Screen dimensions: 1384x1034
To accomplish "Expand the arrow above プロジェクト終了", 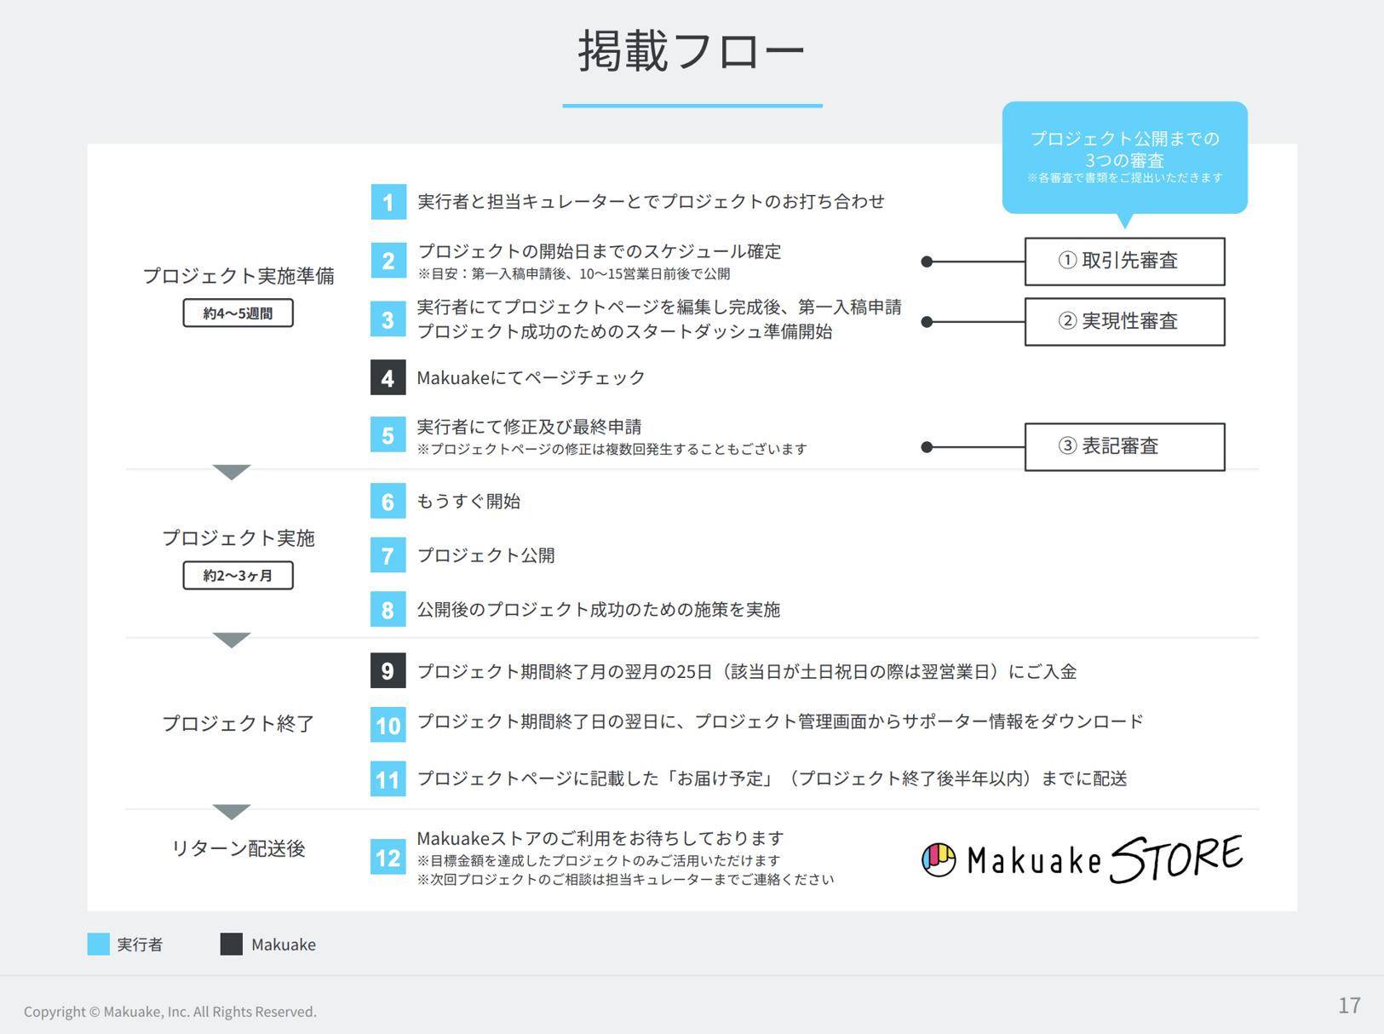I will tap(231, 639).
